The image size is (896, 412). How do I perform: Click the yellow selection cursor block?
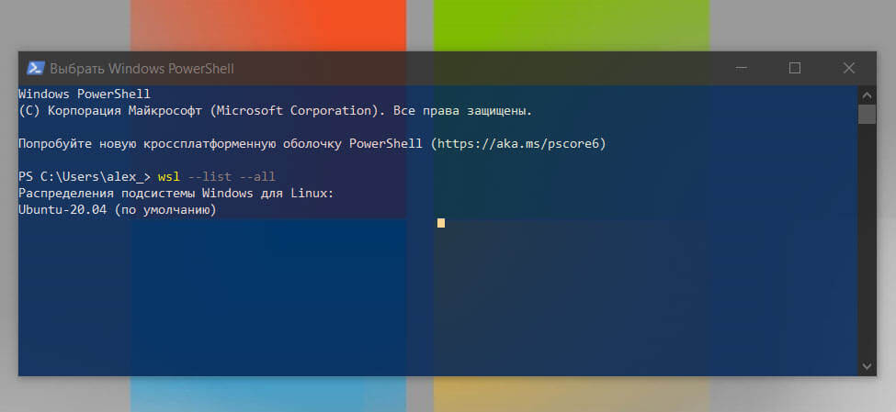pos(441,223)
